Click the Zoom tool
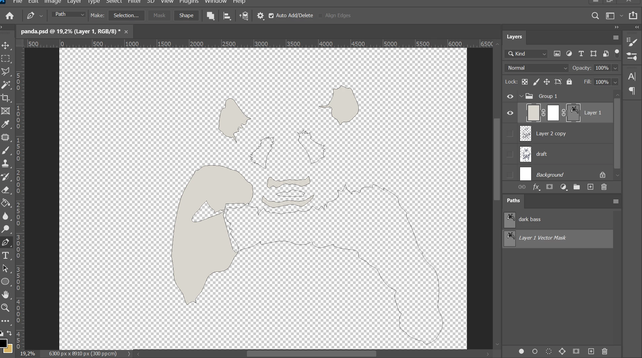Screen dimensions: 642x358 click(x=5, y=308)
